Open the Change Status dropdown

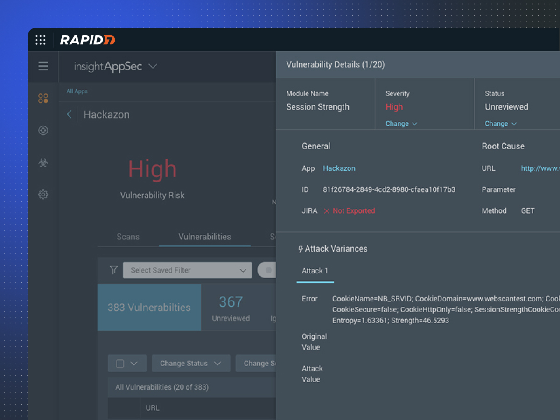tap(190, 364)
